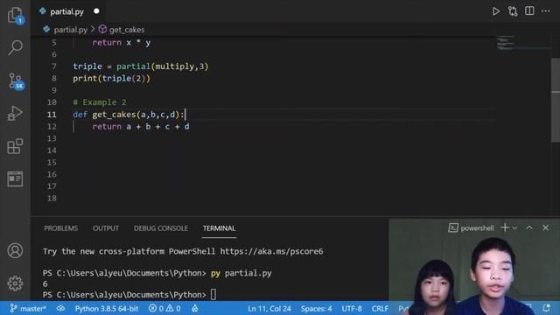The width and height of the screenshot is (560, 315).
Task: Open errors and warnings count in status bar
Action: 164,308
